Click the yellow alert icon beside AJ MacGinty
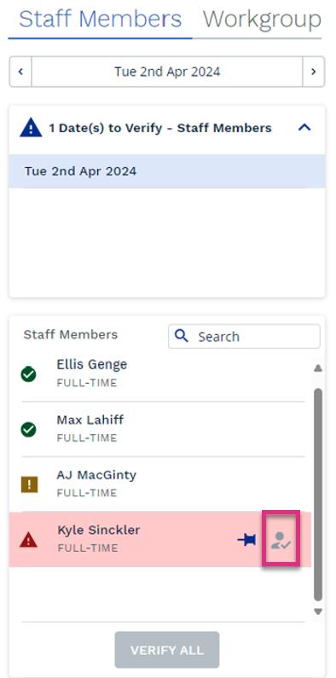 pos(29,484)
